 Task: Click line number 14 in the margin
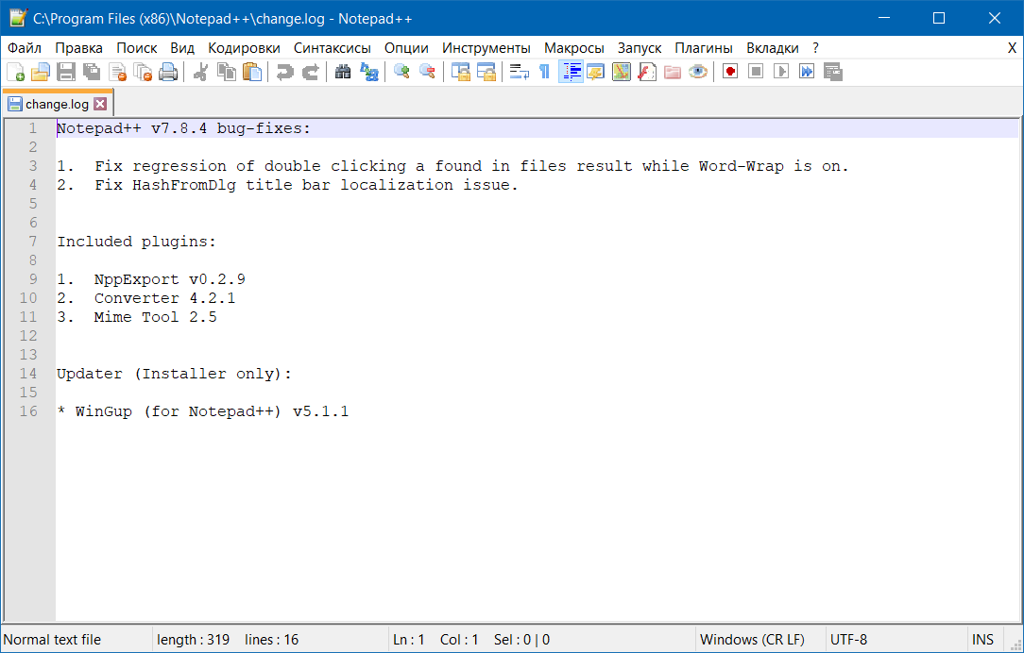(28, 374)
